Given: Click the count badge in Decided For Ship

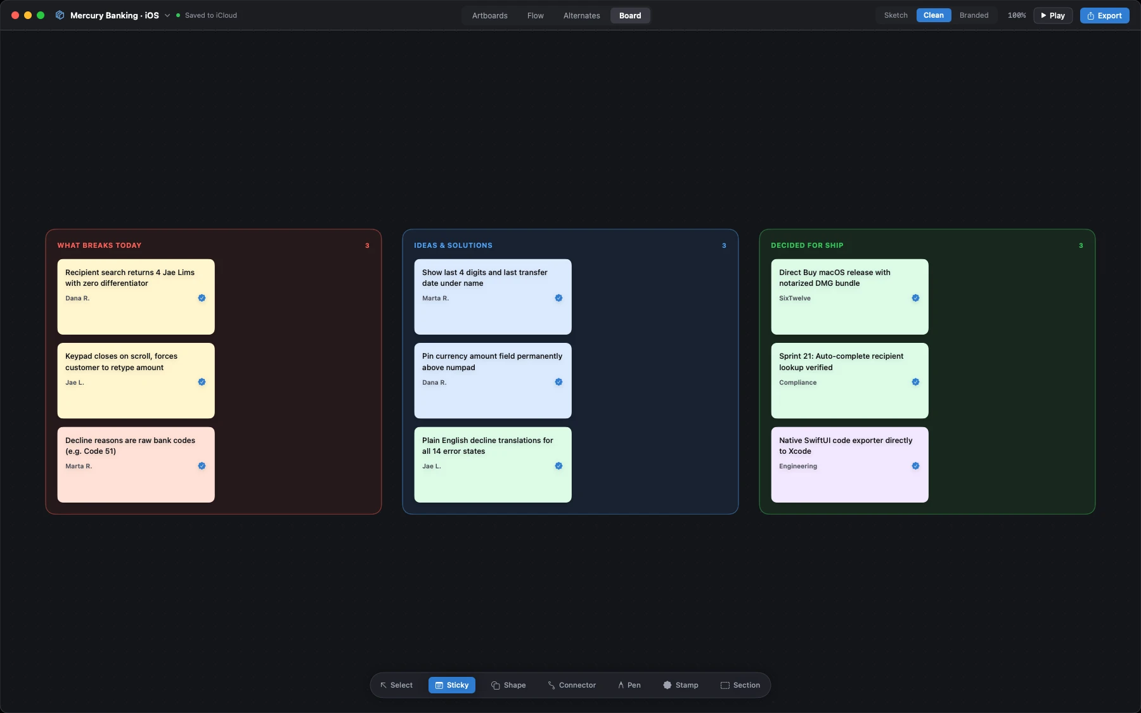Looking at the screenshot, I should click(1081, 246).
